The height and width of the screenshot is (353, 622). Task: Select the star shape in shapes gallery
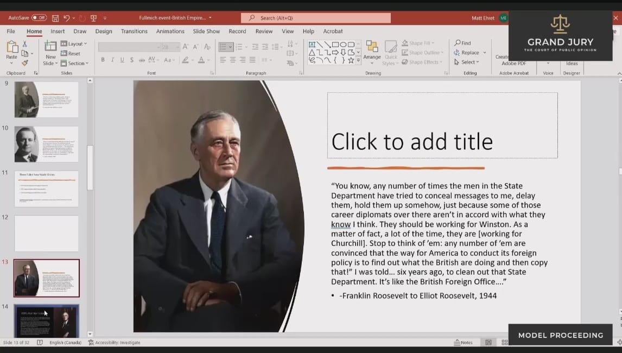pyautogui.click(x=351, y=60)
